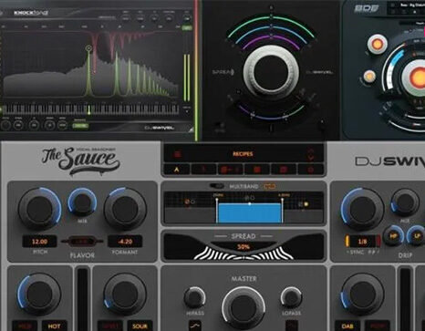Screen dimensions: 425x331
Task: Click the LP filter knob in Drip
Action: (417, 236)
